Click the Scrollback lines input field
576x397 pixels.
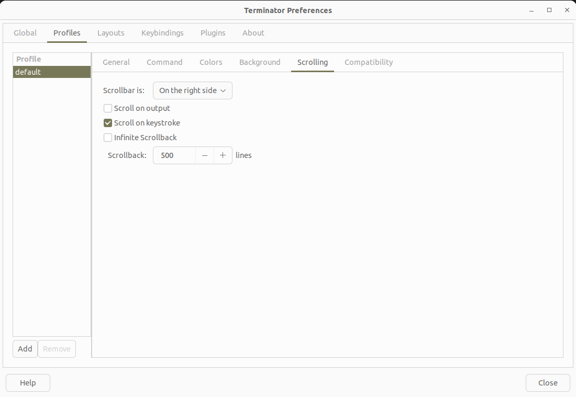click(174, 155)
